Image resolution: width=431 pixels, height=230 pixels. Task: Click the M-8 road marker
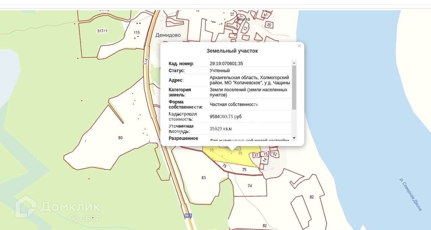tap(188, 216)
